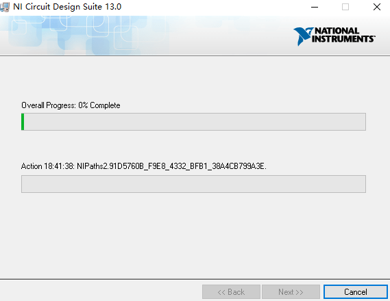The width and height of the screenshot is (390, 301).
Task: Click the disabled << Back button
Action: (x=231, y=292)
